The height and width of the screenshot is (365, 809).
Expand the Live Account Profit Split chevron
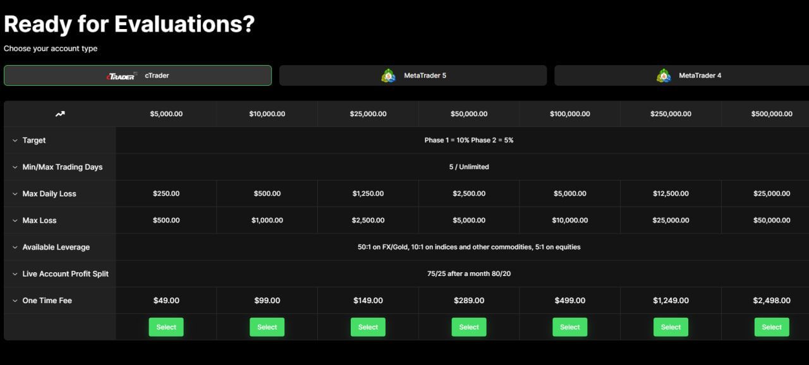click(15, 274)
